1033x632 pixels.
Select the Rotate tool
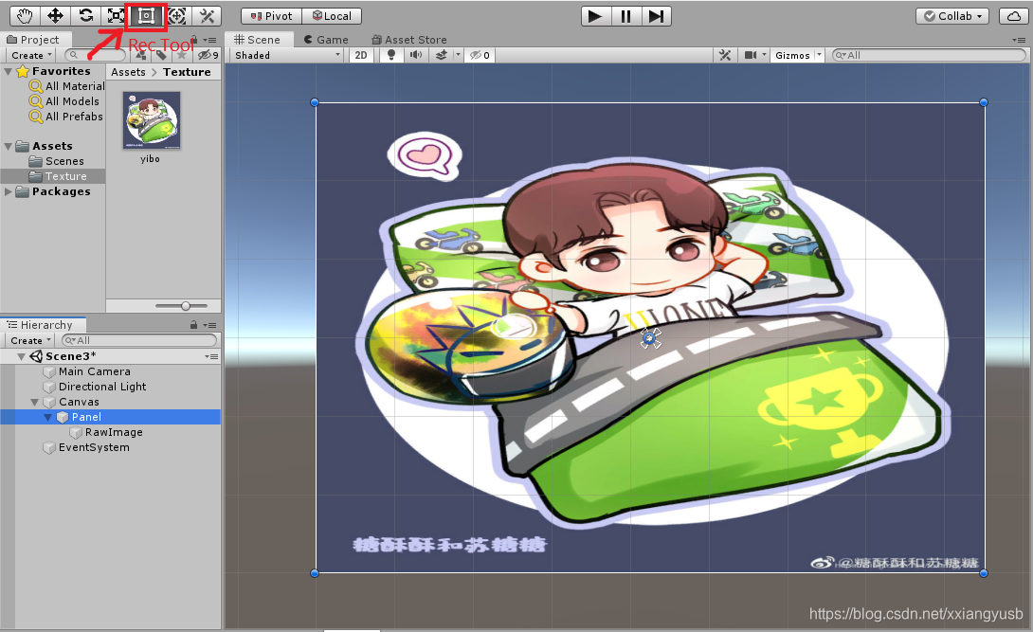pyautogui.click(x=85, y=16)
